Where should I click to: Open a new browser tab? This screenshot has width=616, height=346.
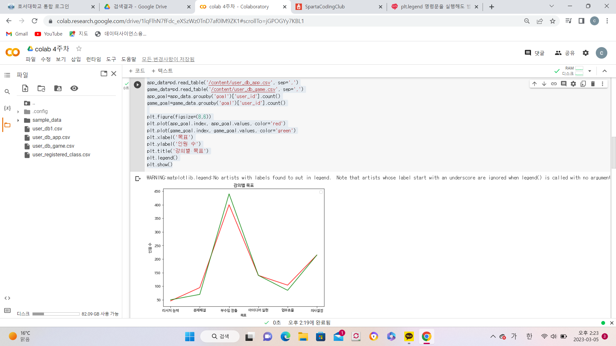tap(492, 7)
